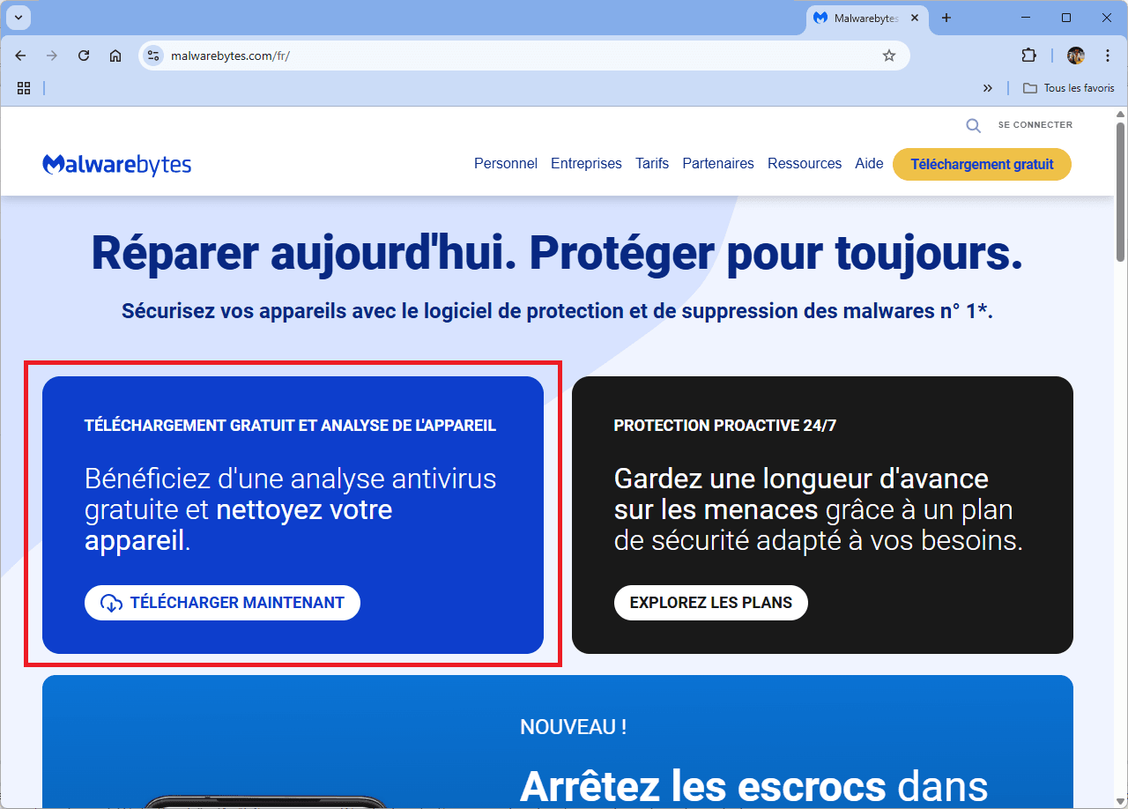The width and height of the screenshot is (1128, 809).
Task: Open the Tarifs menu item
Action: (652, 164)
